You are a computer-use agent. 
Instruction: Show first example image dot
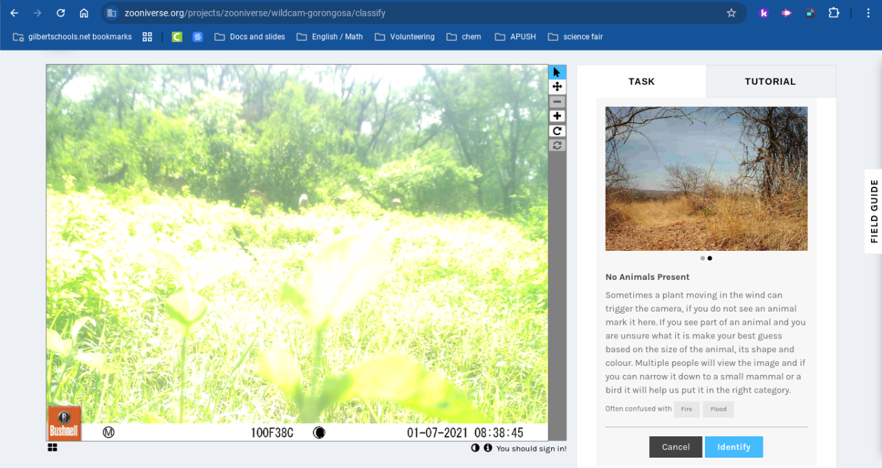pyautogui.click(x=702, y=258)
